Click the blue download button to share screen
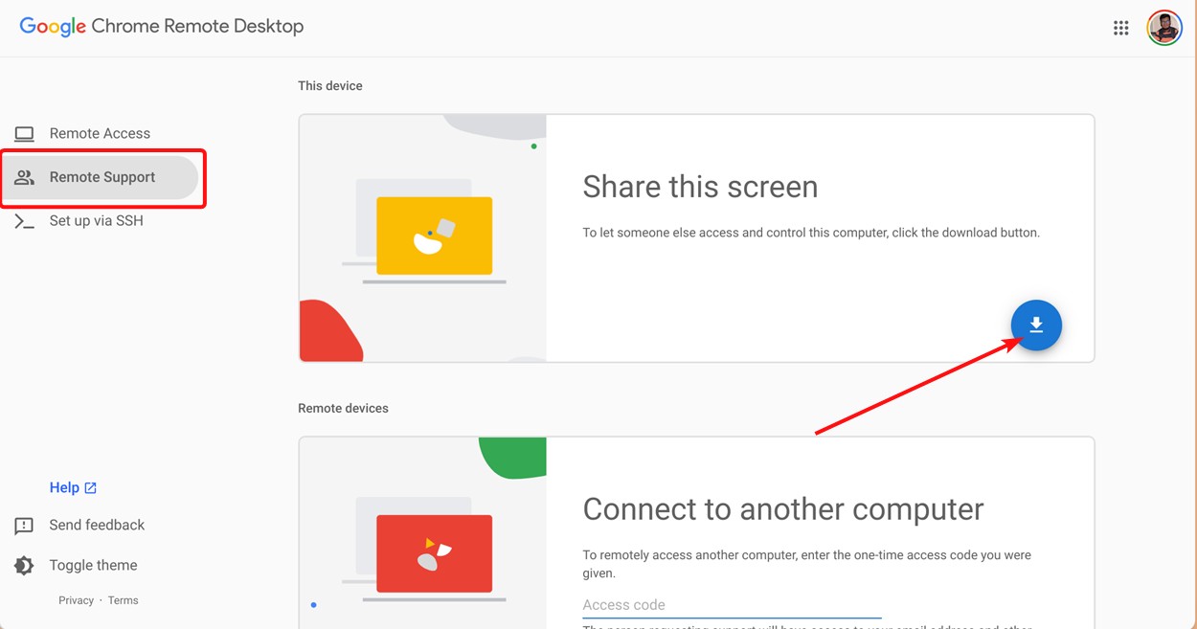1197x629 pixels. point(1035,326)
